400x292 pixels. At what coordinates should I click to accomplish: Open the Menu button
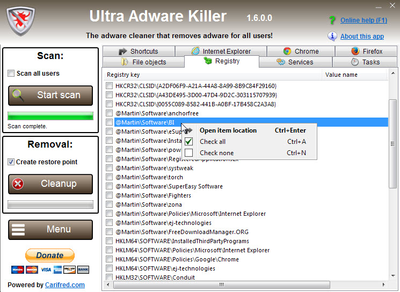point(50,230)
